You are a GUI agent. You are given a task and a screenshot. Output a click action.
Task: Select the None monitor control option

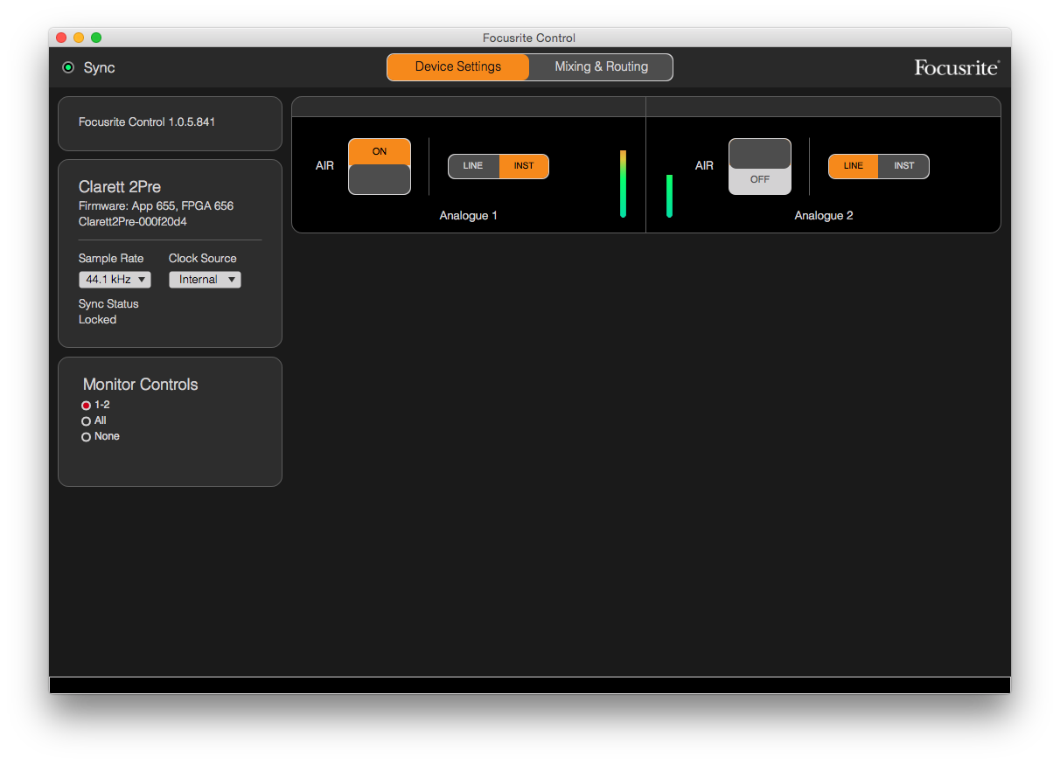click(86, 437)
